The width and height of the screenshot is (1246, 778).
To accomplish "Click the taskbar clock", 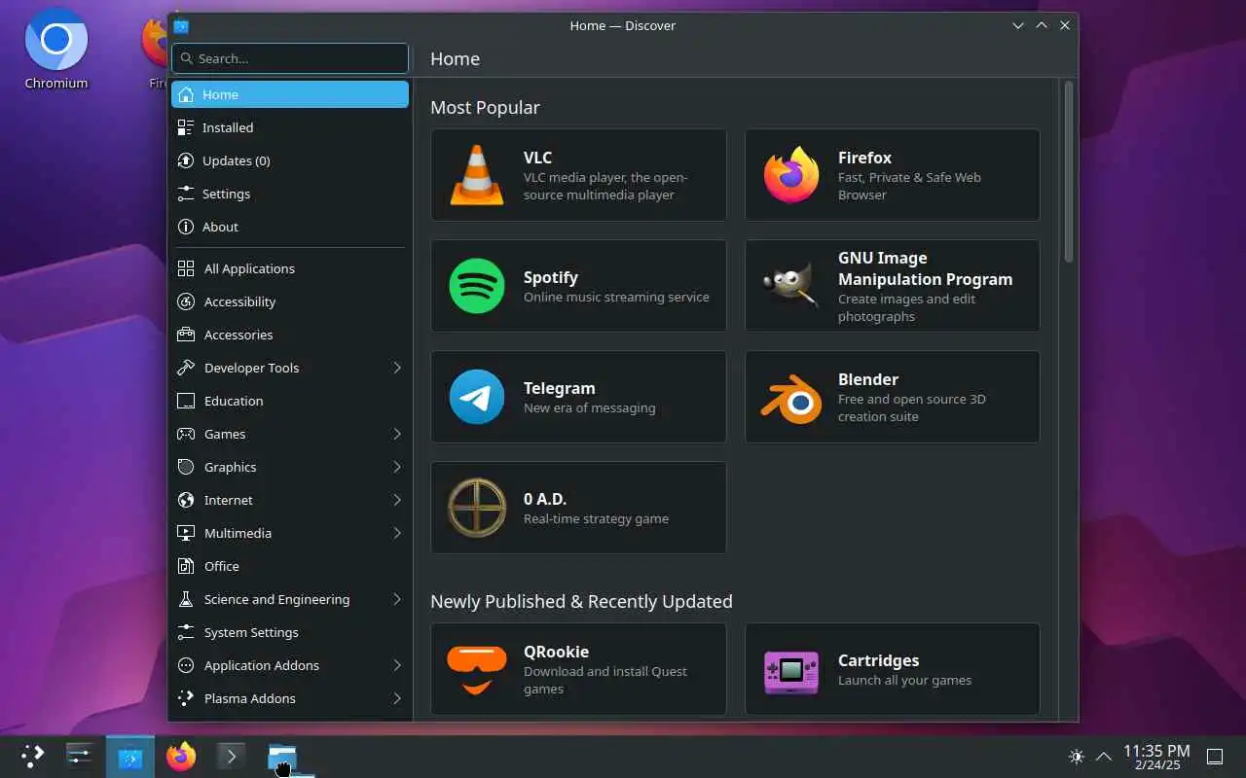I will (x=1156, y=757).
